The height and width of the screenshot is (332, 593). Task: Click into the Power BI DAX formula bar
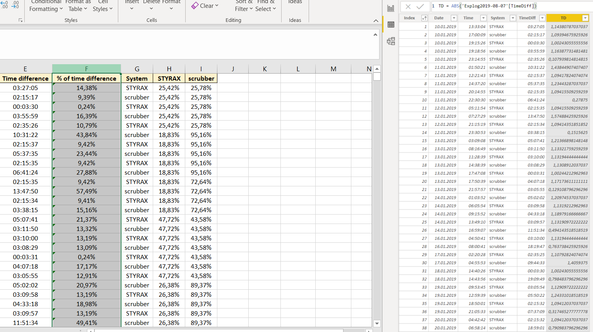click(511, 6)
